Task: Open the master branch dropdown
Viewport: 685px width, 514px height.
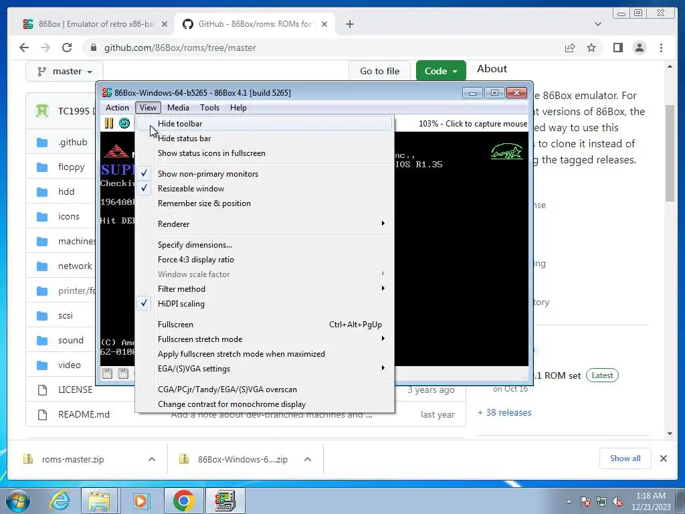Action: [x=65, y=71]
